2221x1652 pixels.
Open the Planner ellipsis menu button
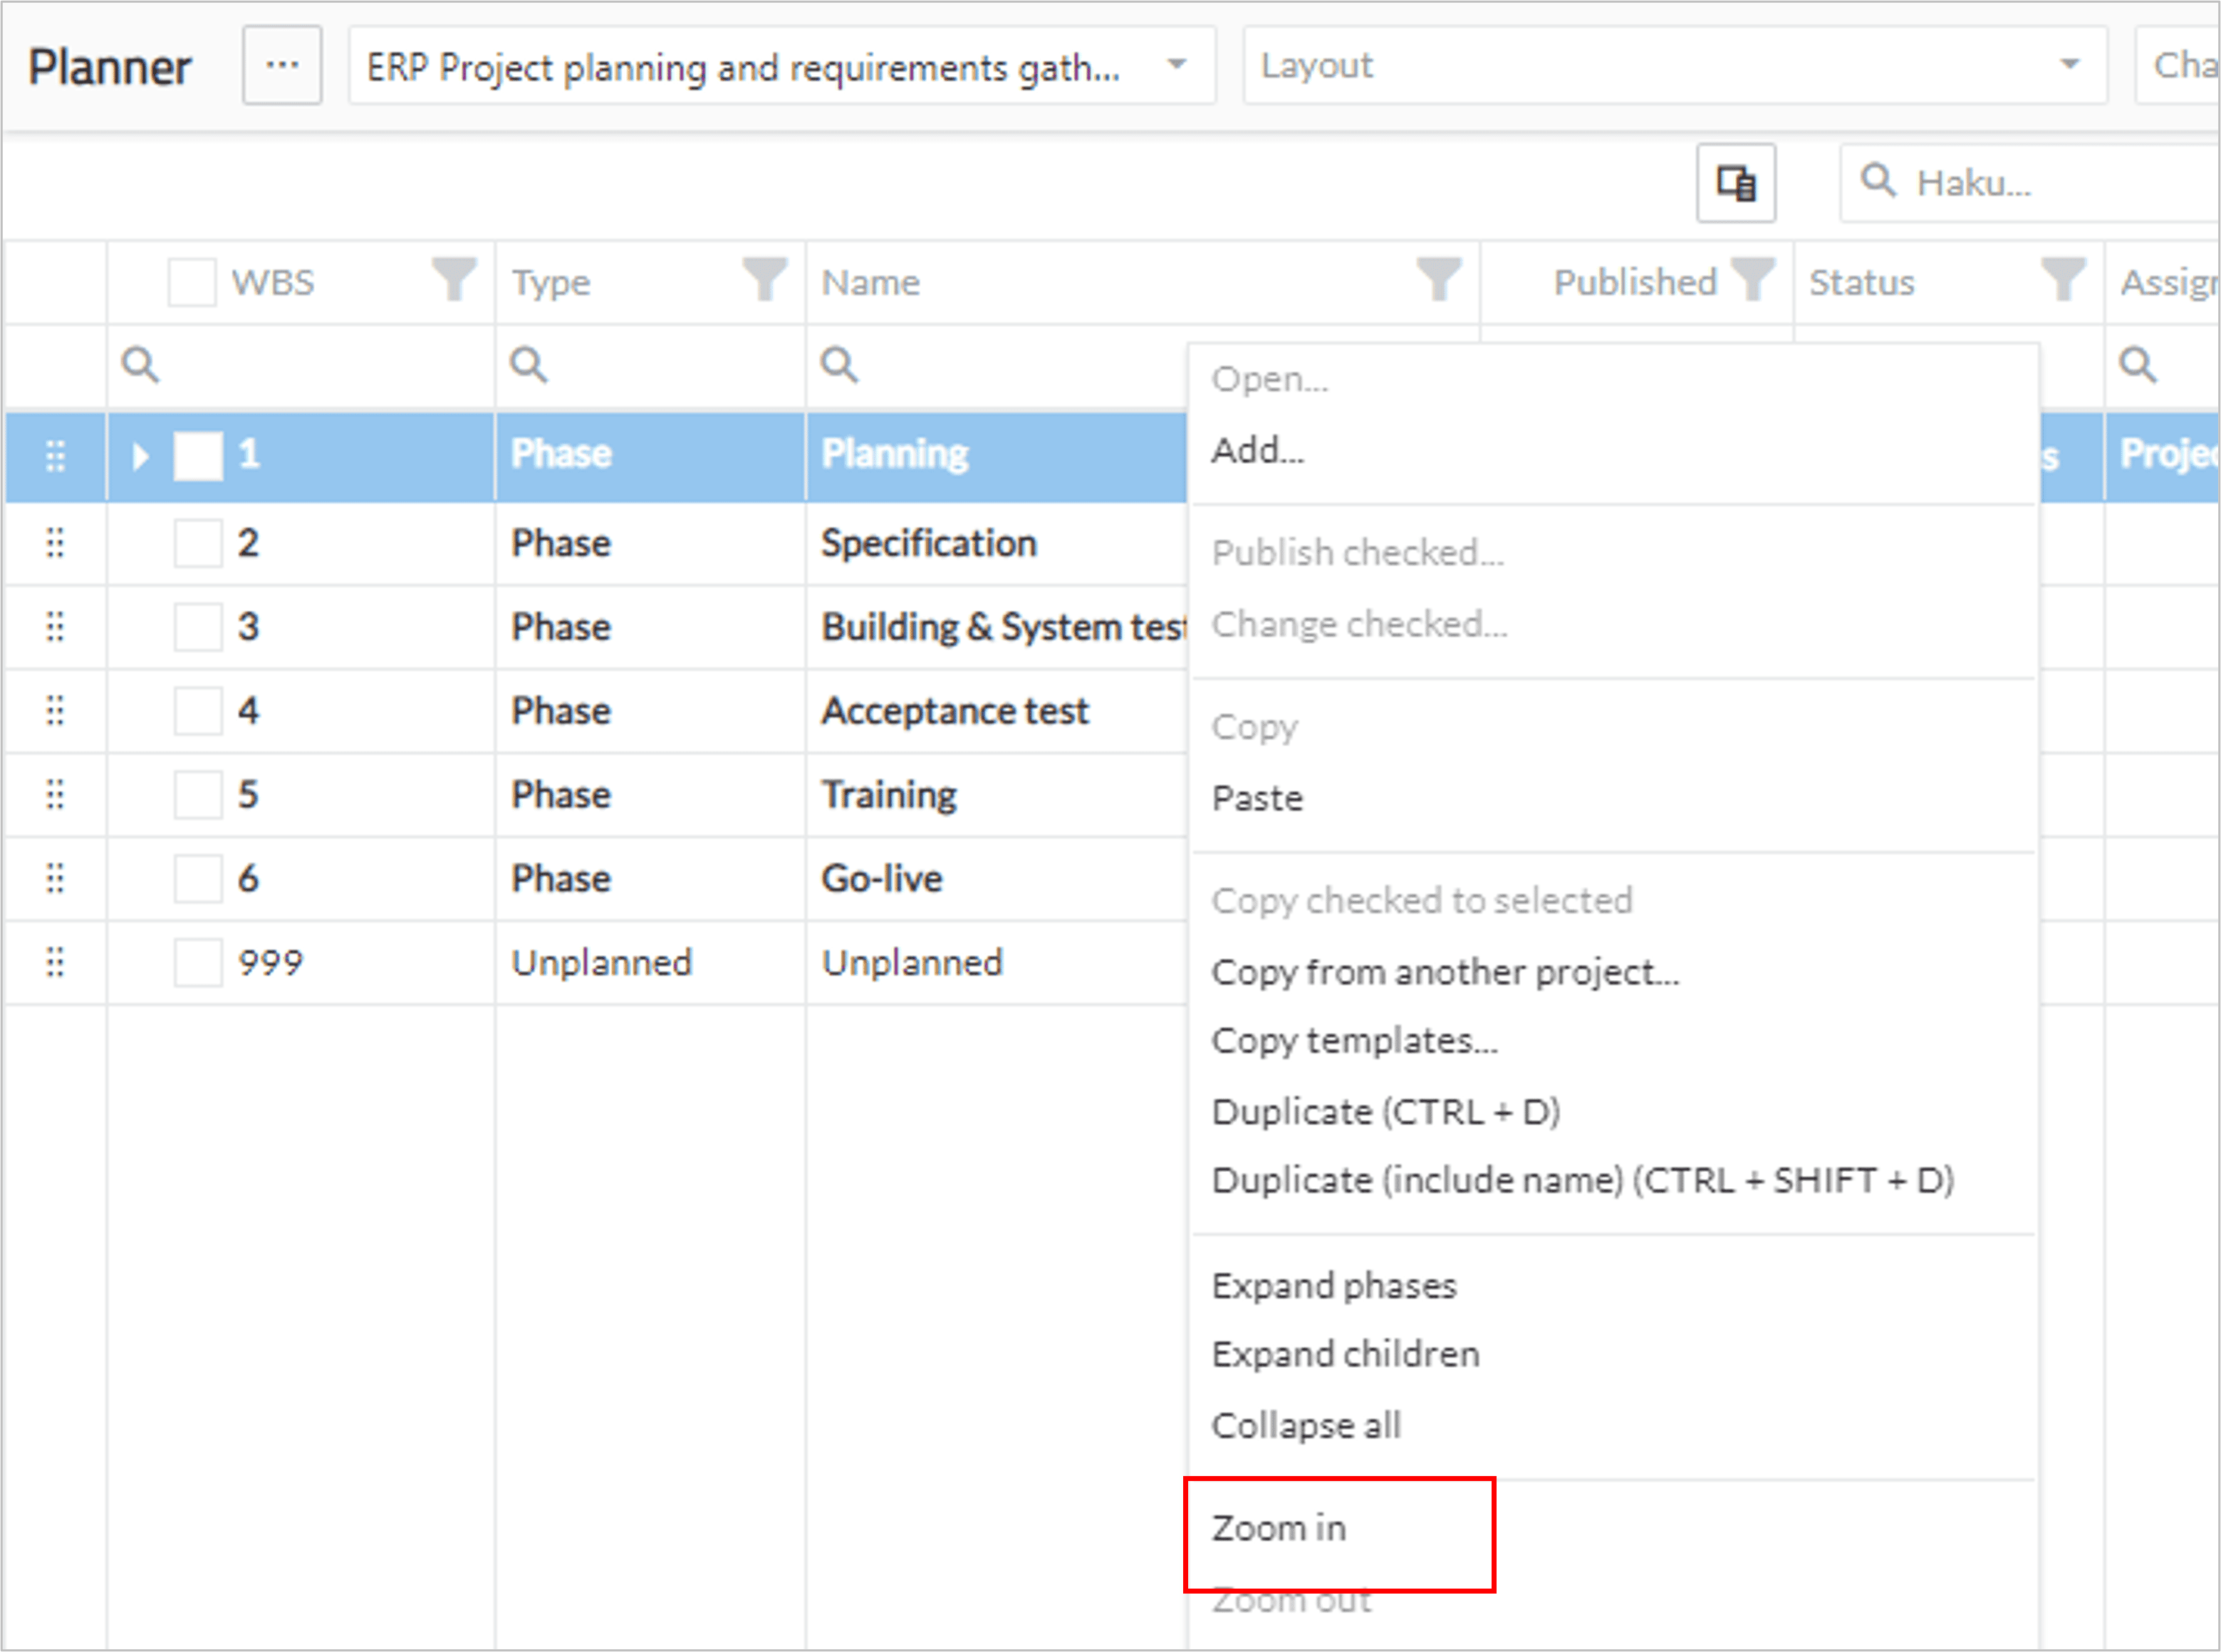pos(282,66)
